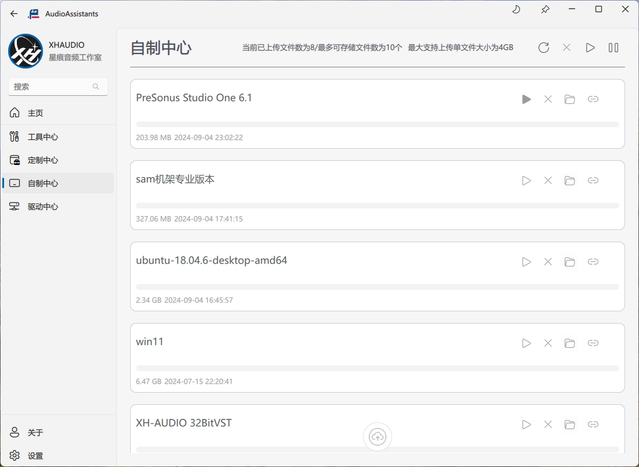
Task: Click the progress bar of the ubuntu file
Action: click(378, 287)
